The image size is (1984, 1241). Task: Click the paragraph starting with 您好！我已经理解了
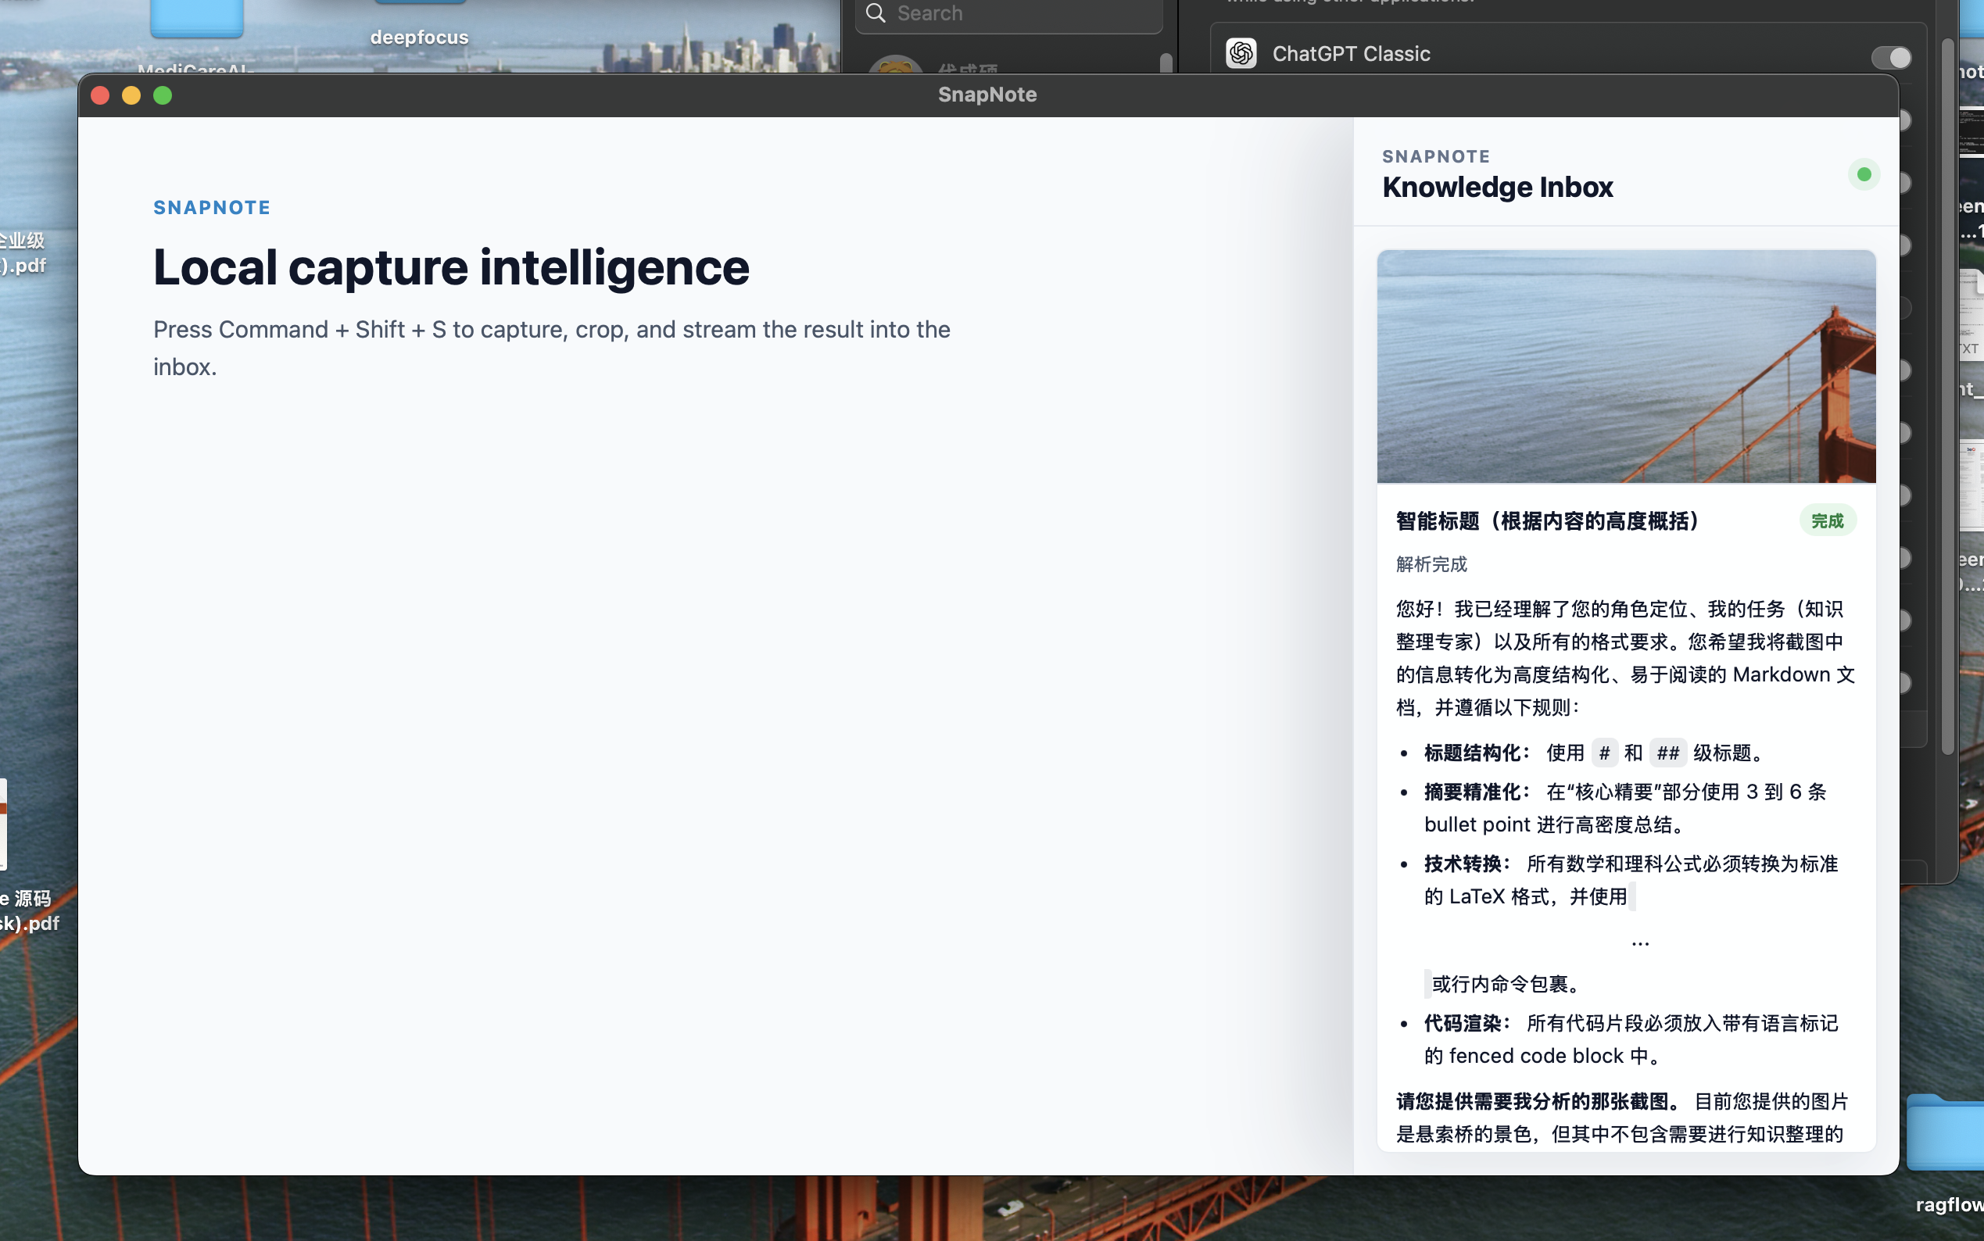[1625, 658]
